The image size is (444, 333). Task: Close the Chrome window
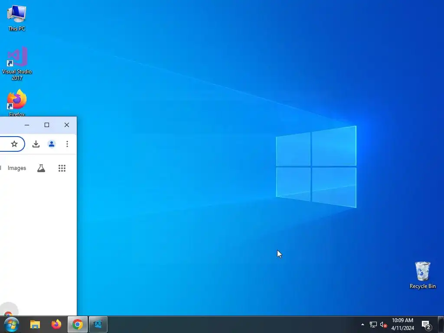pyautogui.click(x=66, y=125)
